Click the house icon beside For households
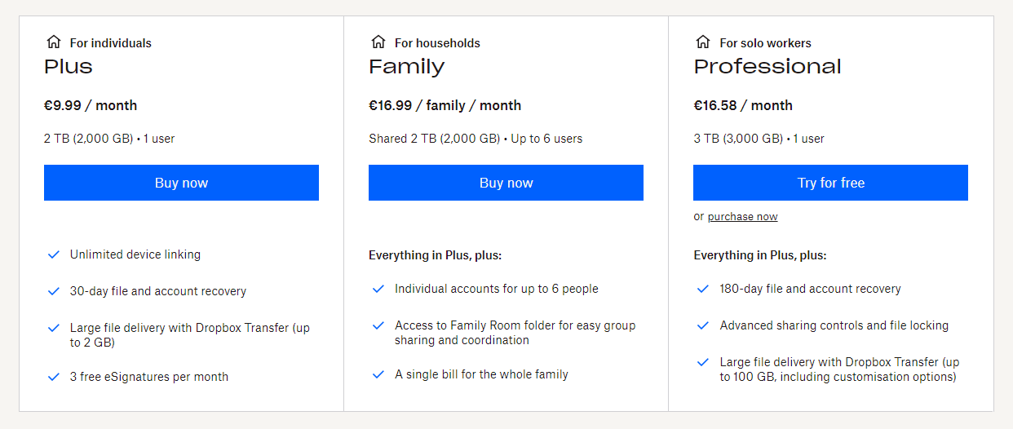 pos(378,42)
